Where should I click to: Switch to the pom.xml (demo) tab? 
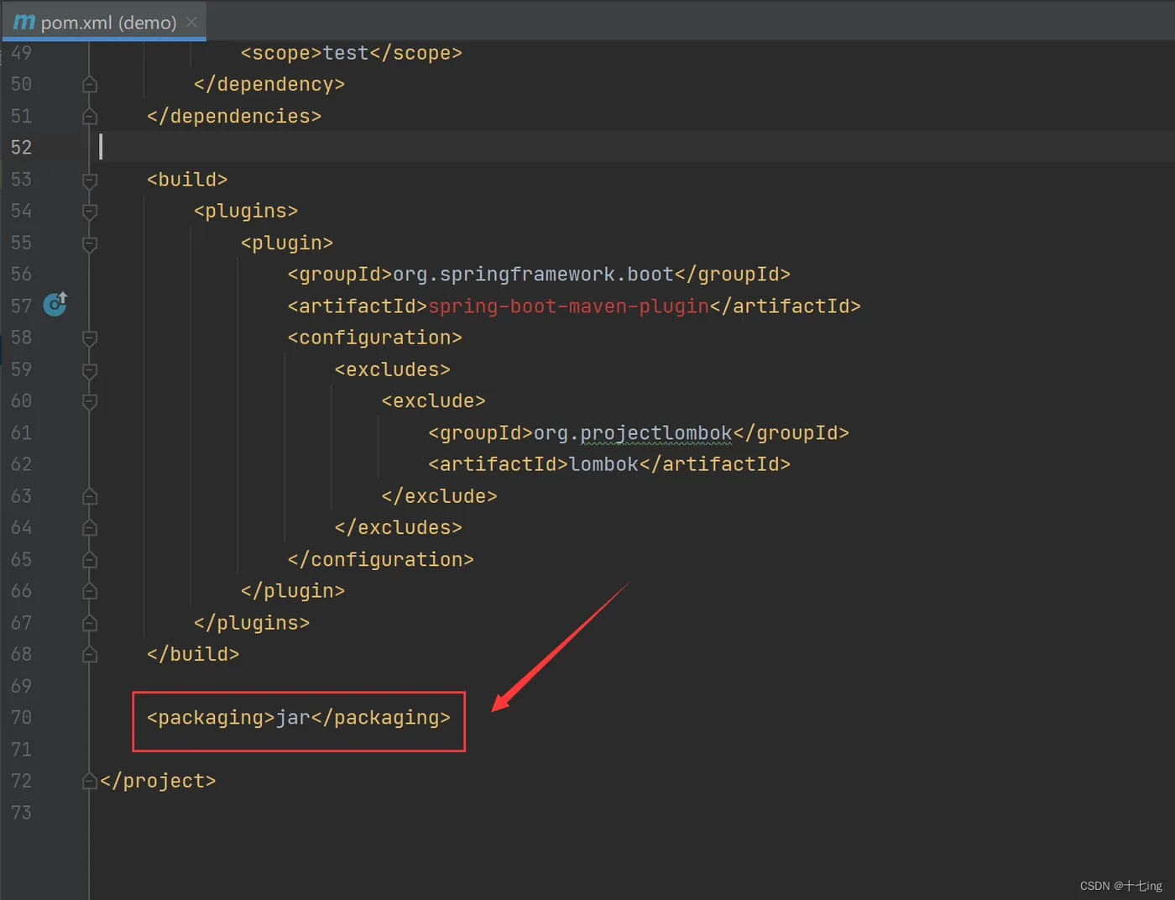104,21
